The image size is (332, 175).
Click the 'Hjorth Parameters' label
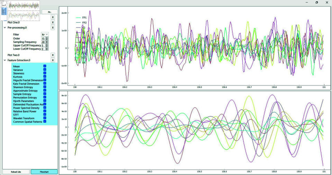[x=24, y=101]
